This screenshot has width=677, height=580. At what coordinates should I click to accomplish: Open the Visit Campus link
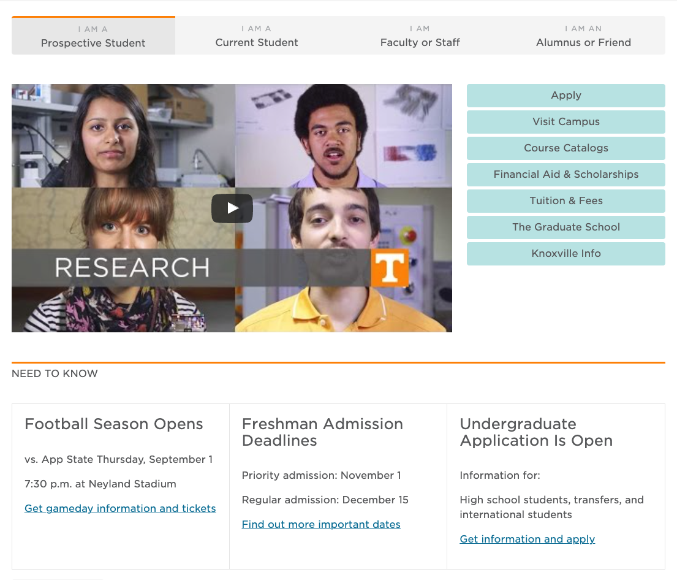[x=566, y=122]
